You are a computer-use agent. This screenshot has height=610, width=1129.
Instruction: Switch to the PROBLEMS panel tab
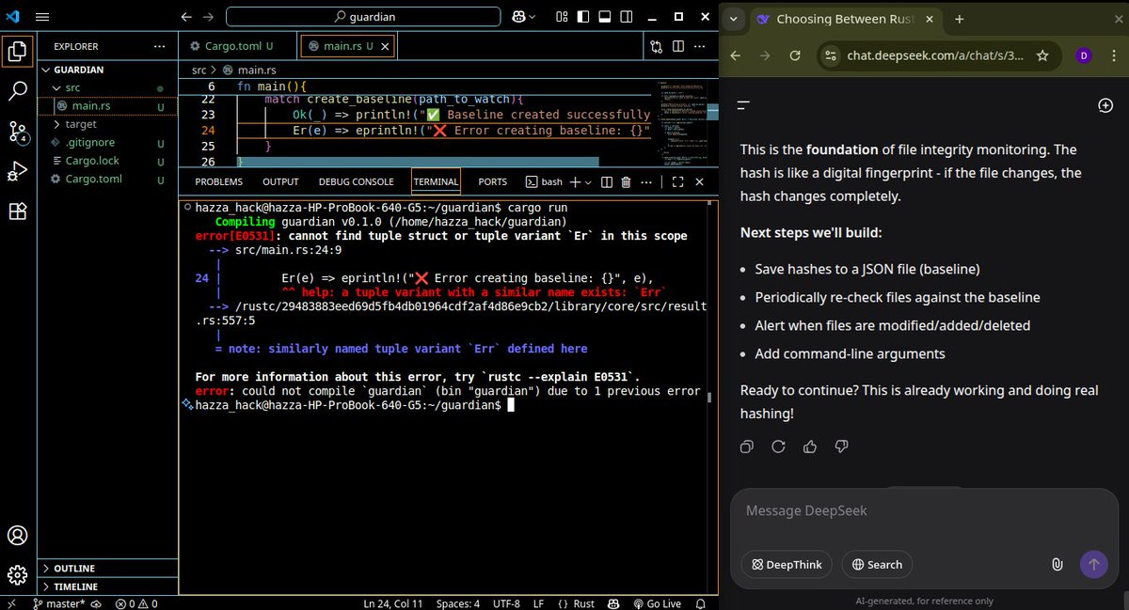[x=219, y=181]
